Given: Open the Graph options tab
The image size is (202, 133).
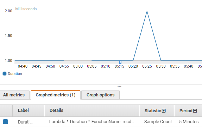Looking at the screenshot, I should pos(101,95).
